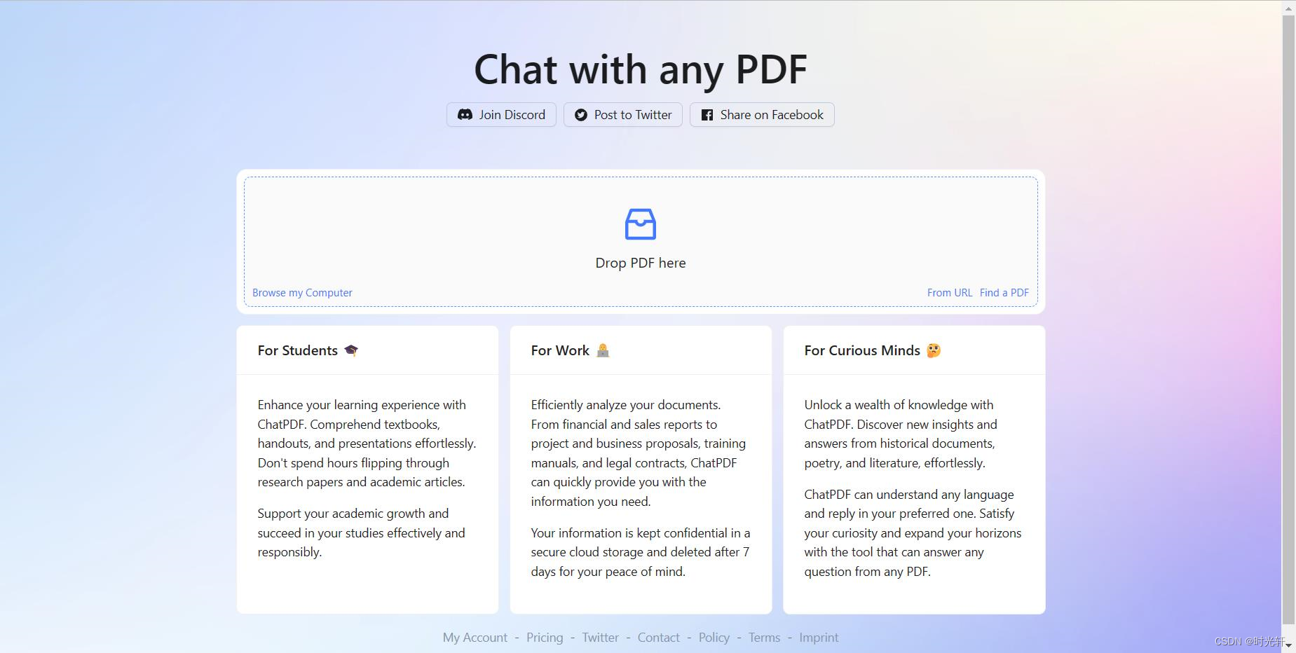Open the Contact footer link

(x=658, y=638)
